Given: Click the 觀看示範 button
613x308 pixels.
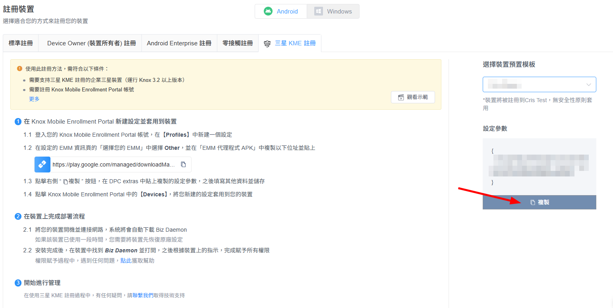Looking at the screenshot, I should [x=413, y=97].
